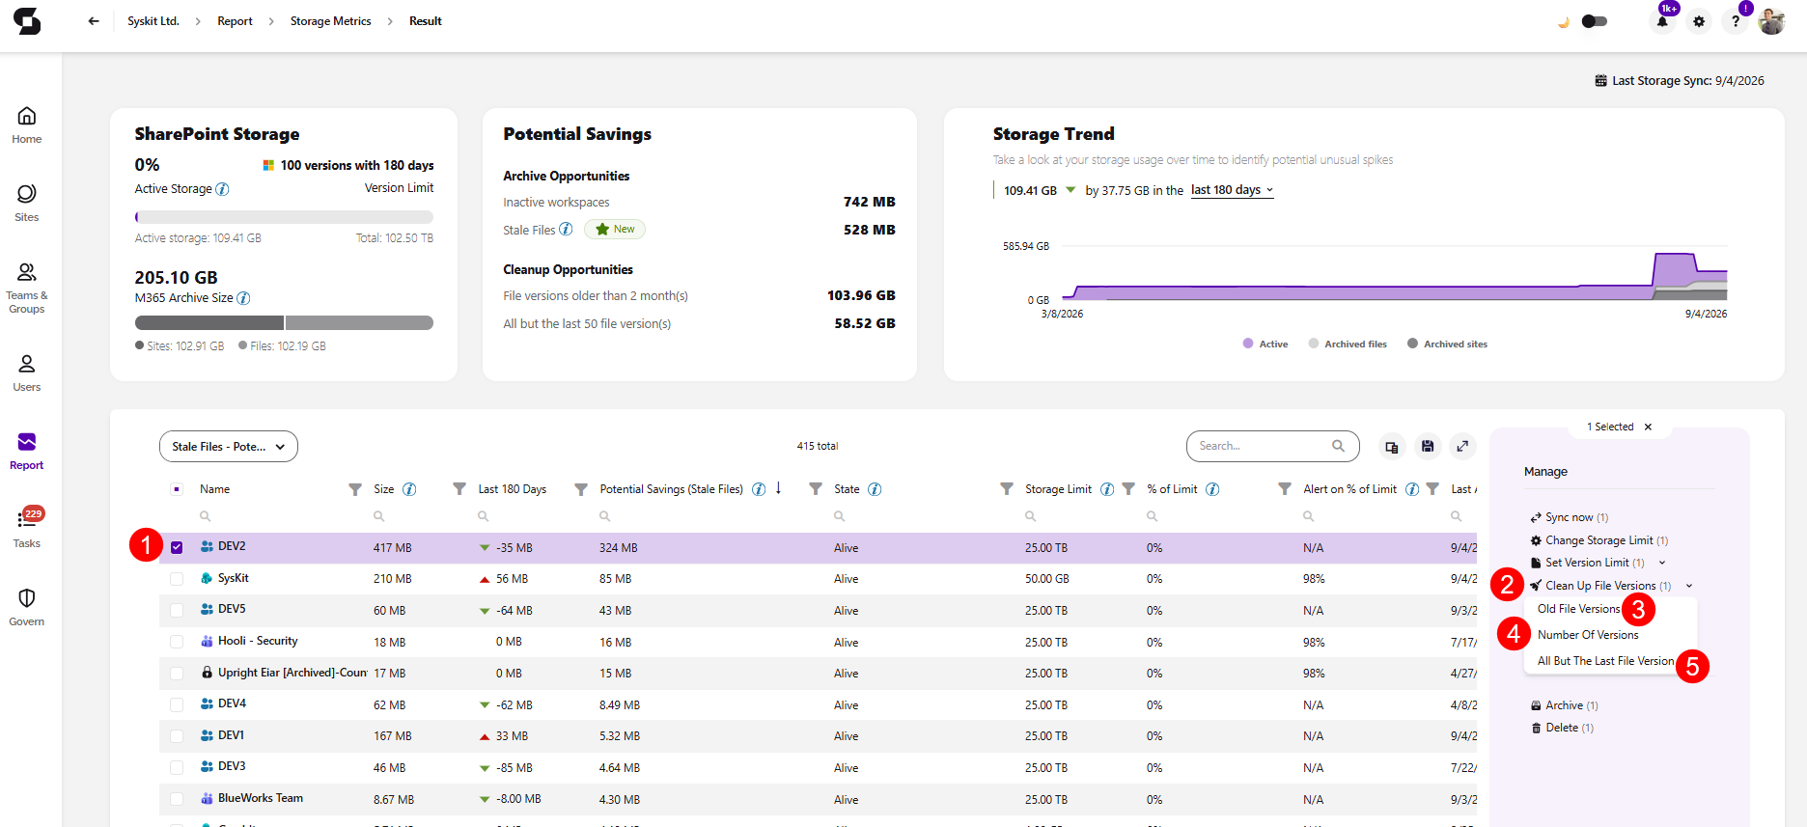Click Sync now action
This screenshot has height=827, width=1807.
pyautogui.click(x=1570, y=517)
